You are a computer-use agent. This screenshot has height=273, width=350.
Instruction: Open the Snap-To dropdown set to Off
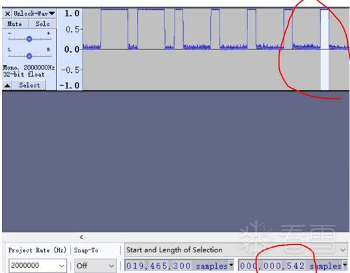(x=95, y=266)
